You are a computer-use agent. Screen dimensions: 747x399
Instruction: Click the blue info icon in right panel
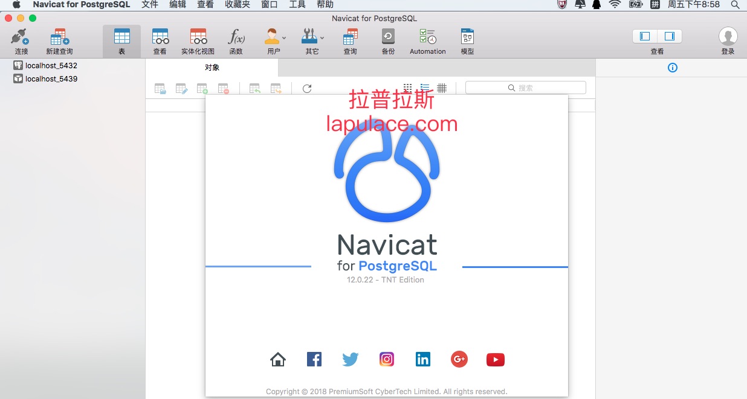[673, 68]
